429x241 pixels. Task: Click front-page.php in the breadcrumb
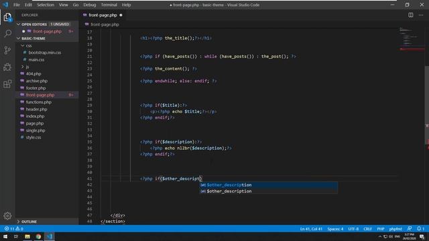(105, 24)
